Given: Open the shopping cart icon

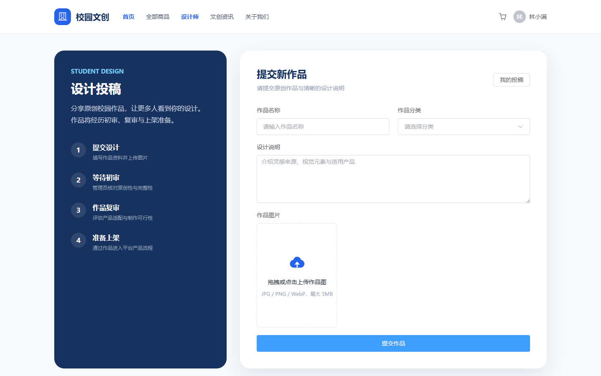Looking at the screenshot, I should click(503, 17).
